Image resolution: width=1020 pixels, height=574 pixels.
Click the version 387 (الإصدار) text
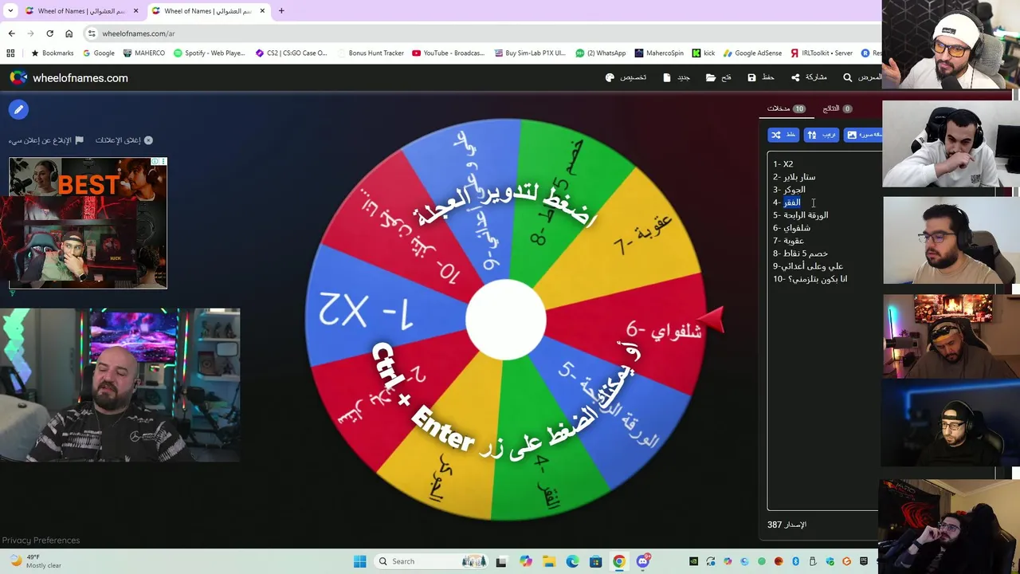(787, 525)
